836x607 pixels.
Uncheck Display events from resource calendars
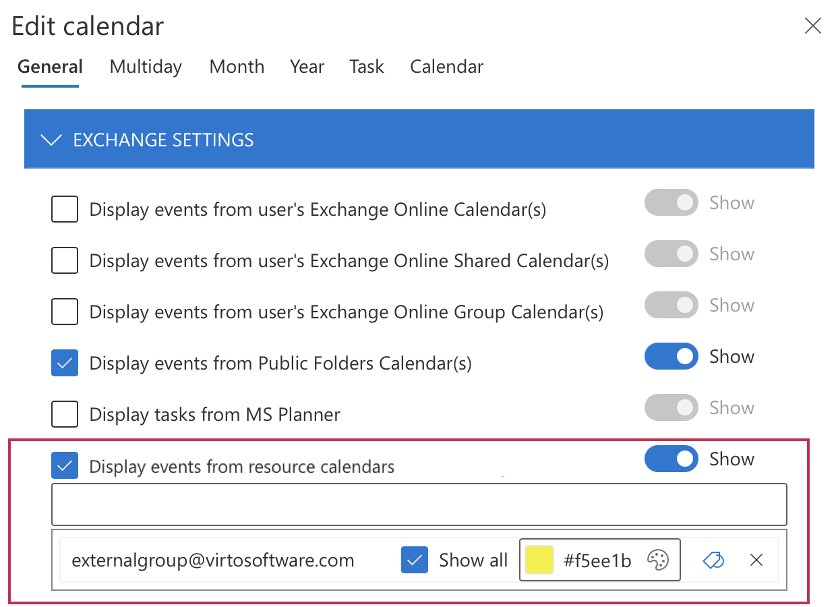tap(65, 465)
